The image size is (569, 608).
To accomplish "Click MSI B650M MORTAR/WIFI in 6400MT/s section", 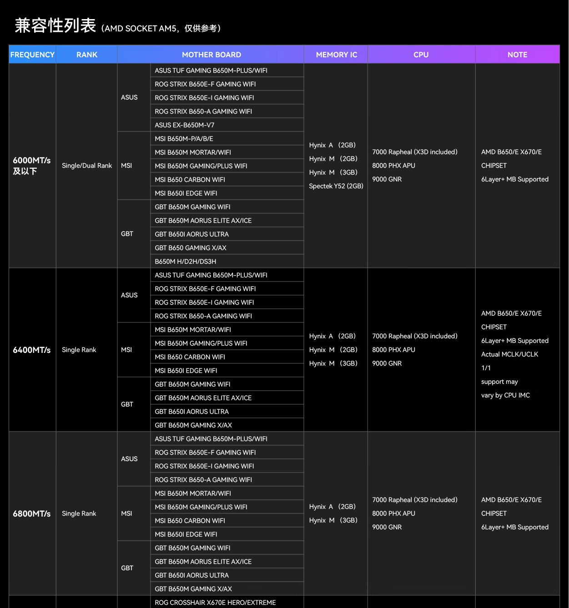I will tap(227, 329).
